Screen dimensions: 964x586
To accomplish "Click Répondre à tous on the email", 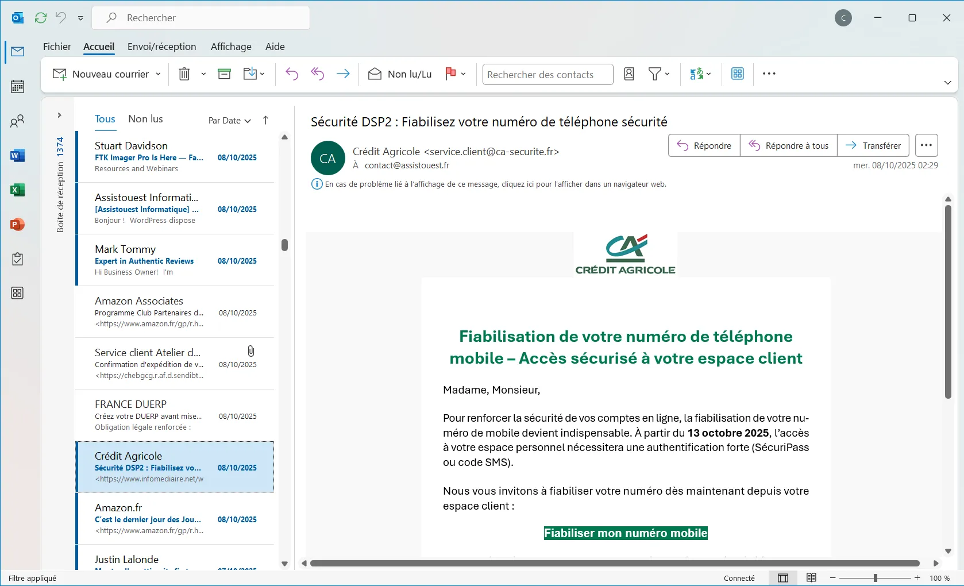I will pos(788,145).
